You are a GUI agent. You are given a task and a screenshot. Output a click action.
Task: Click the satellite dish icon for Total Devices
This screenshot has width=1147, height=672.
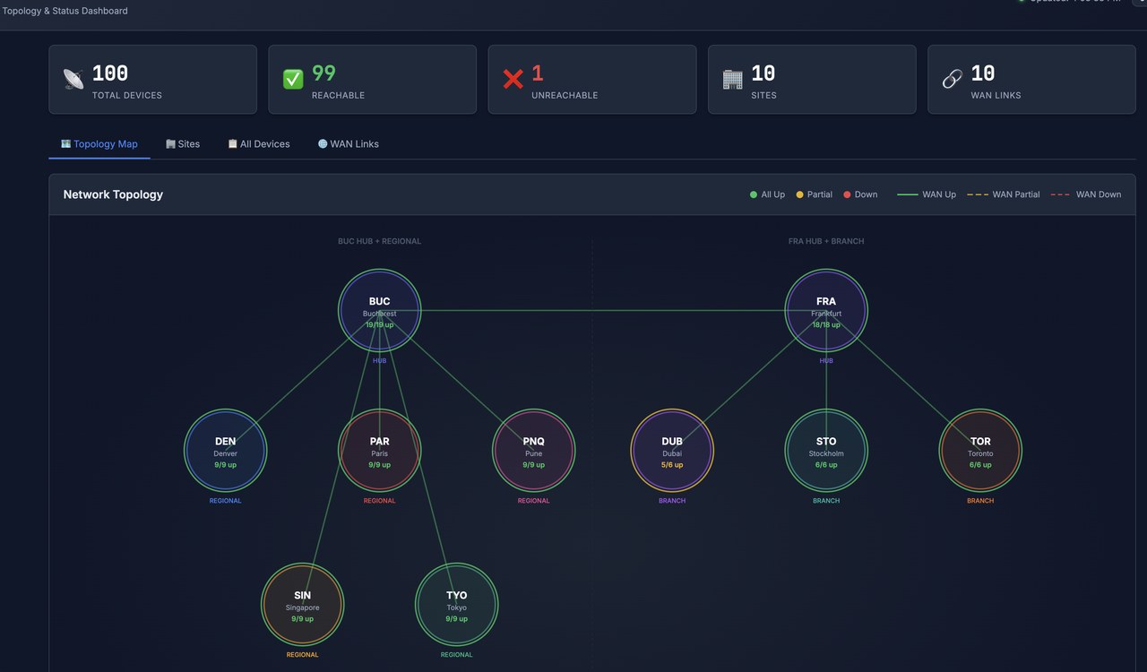click(x=73, y=80)
